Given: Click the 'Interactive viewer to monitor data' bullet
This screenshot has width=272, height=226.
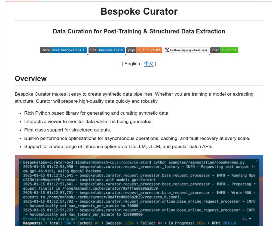Looking at the screenshot, I should pyautogui.click(x=88, y=121).
